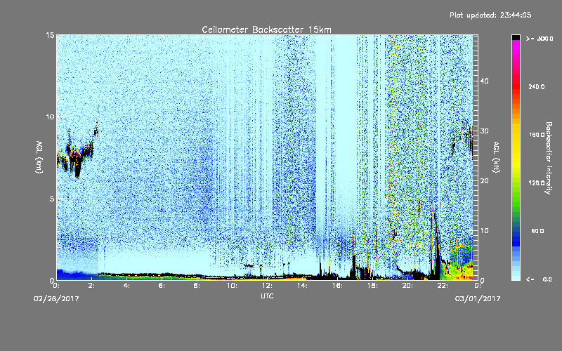The width and height of the screenshot is (562, 351).
Task: Click the '10' km tick label on left axis
Action: [x=50, y=117]
